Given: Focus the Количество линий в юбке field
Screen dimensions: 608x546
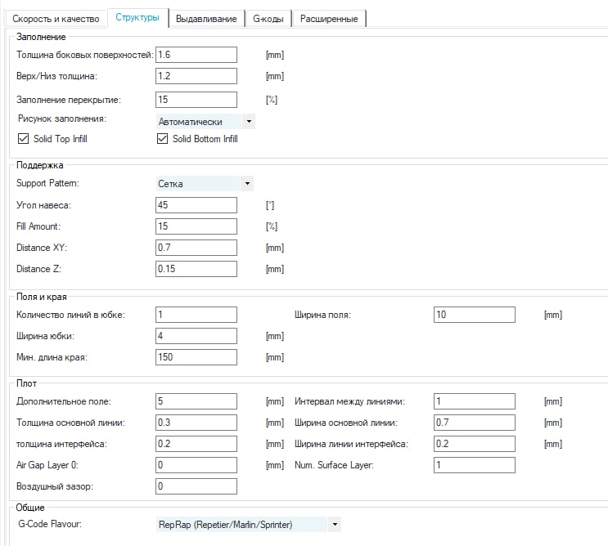Looking at the screenshot, I should click(196, 315).
